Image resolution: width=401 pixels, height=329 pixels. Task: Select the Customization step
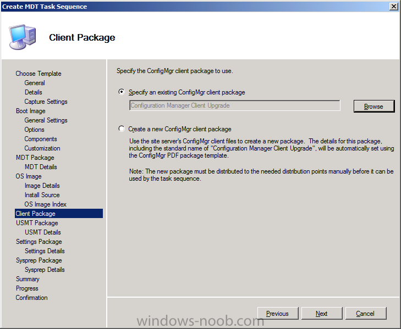(42, 148)
